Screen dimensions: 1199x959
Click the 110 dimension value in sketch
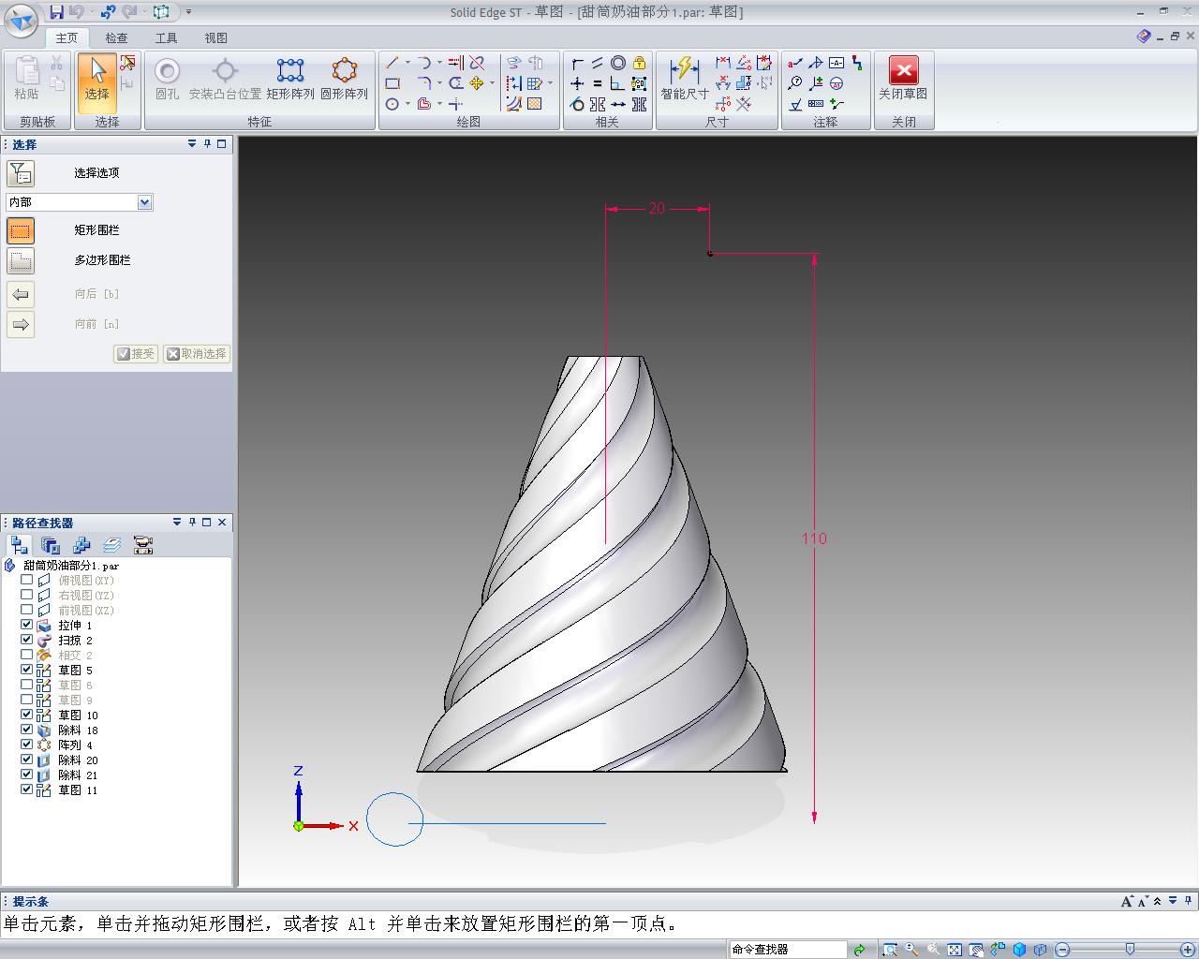click(814, 539)
